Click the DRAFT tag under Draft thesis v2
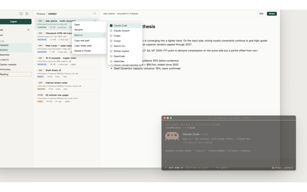 tap(41, 77)
